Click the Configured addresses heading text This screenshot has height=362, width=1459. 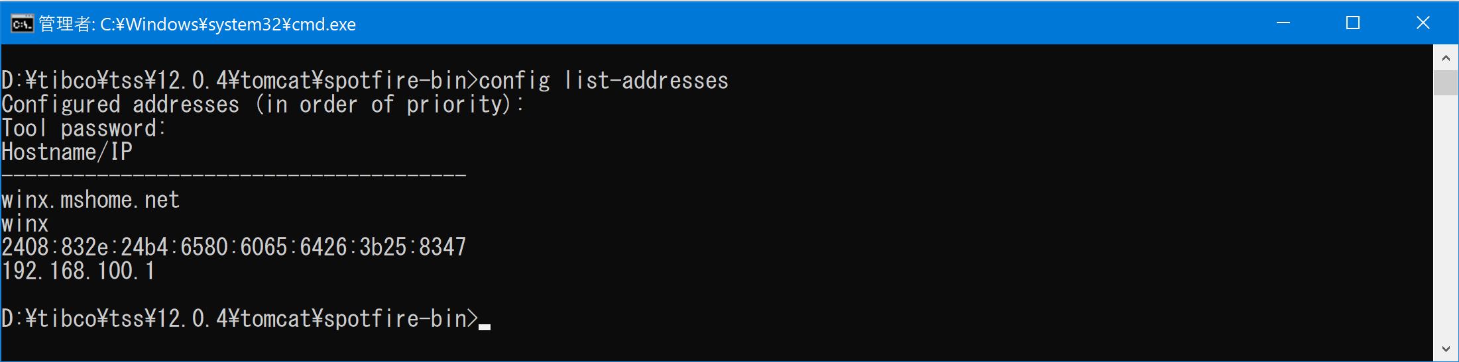pyautogui.click(x=121, y=105)
